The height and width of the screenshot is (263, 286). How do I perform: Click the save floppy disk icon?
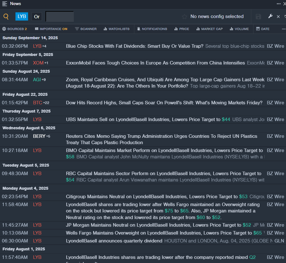coord(258,17)
